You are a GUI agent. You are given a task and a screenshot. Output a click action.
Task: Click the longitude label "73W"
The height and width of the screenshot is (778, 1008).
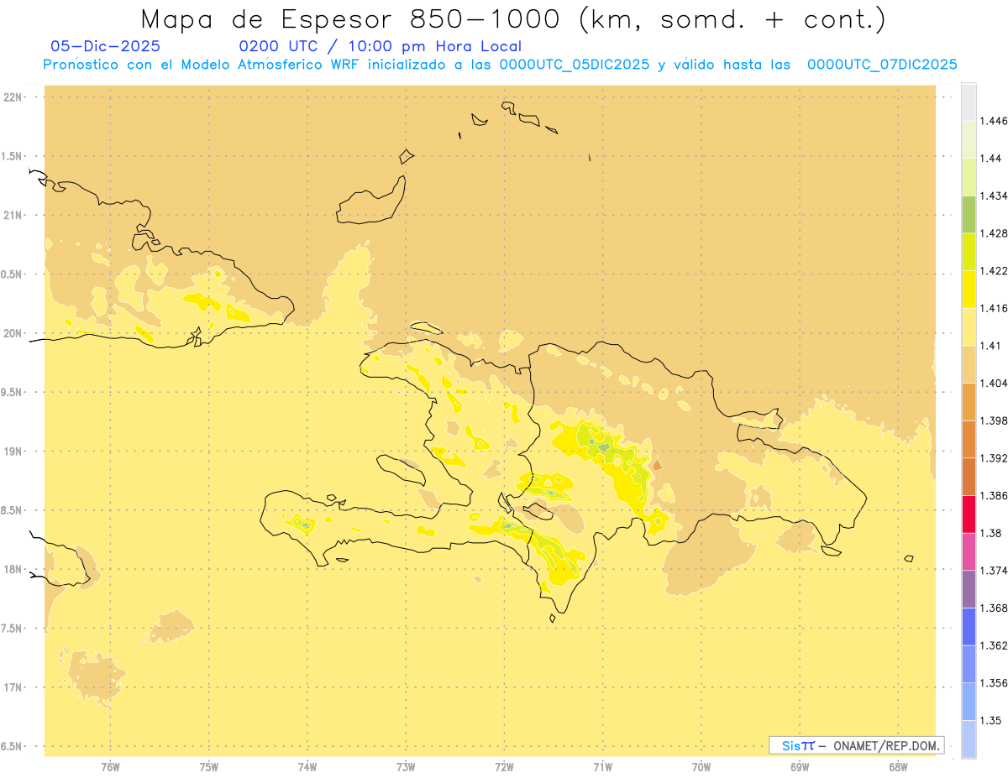[406, 766]
